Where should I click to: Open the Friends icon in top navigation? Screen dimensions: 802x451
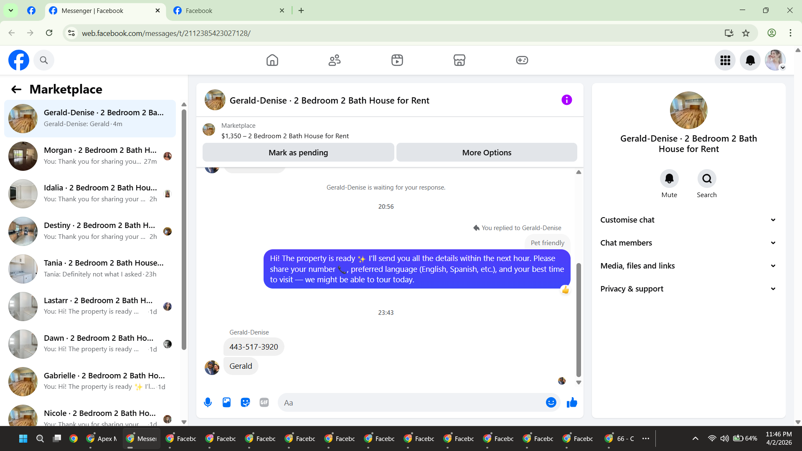pyautogui.click(x=335, y=60)
